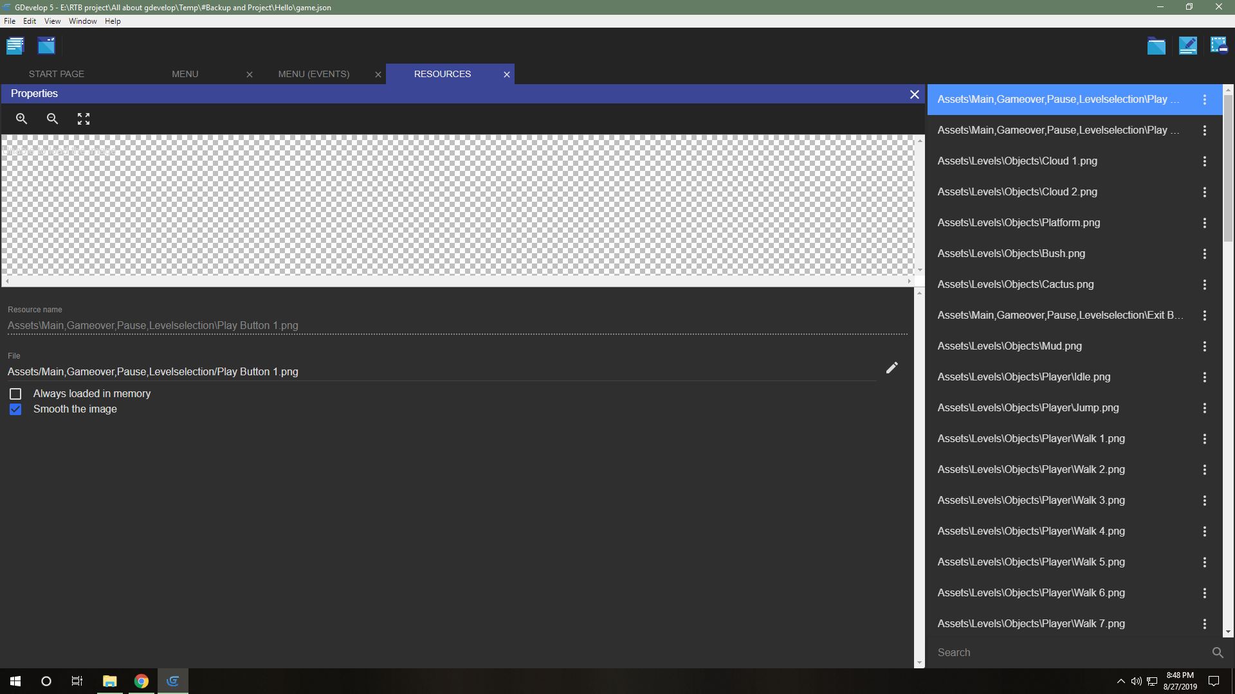
Task: Edit the file path with pencil icon
Action: 892,368
